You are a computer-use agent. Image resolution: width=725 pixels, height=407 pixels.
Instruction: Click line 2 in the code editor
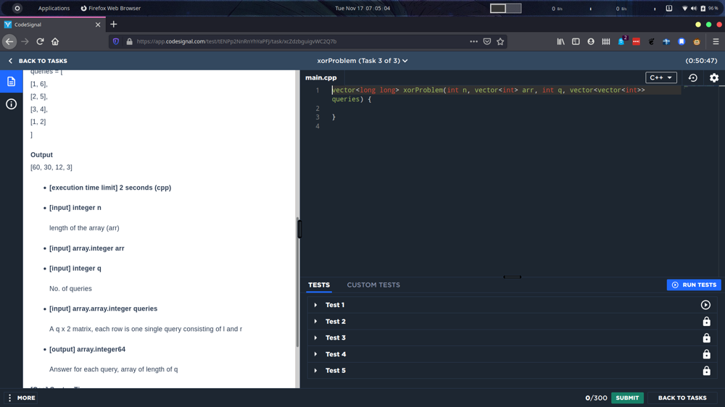coord(506,108)
